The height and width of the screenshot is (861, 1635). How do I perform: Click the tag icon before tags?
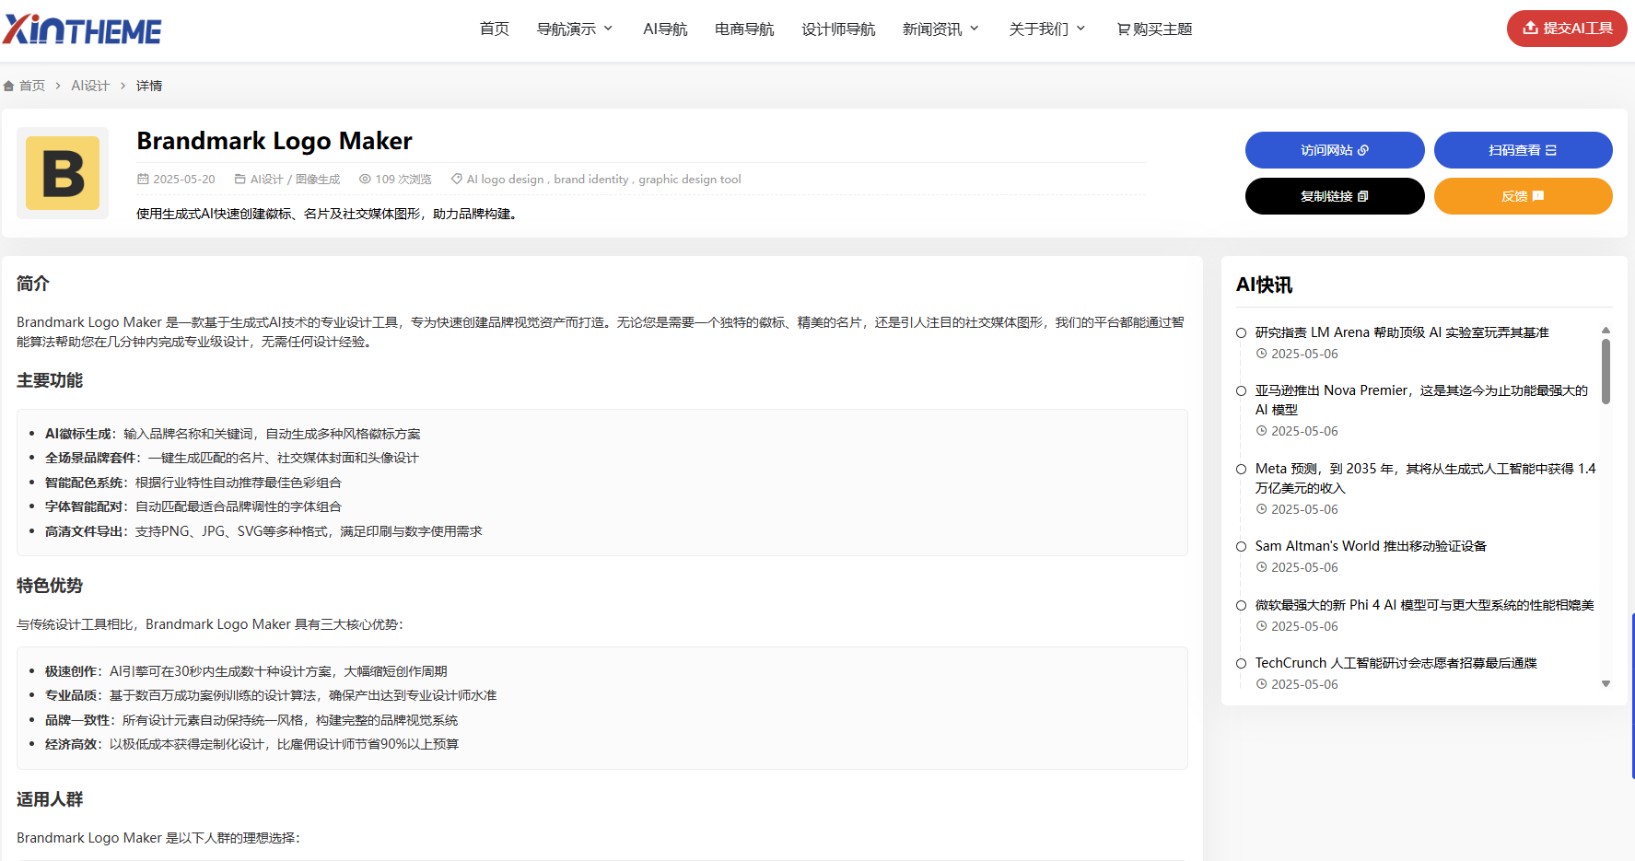coord(456,180)
